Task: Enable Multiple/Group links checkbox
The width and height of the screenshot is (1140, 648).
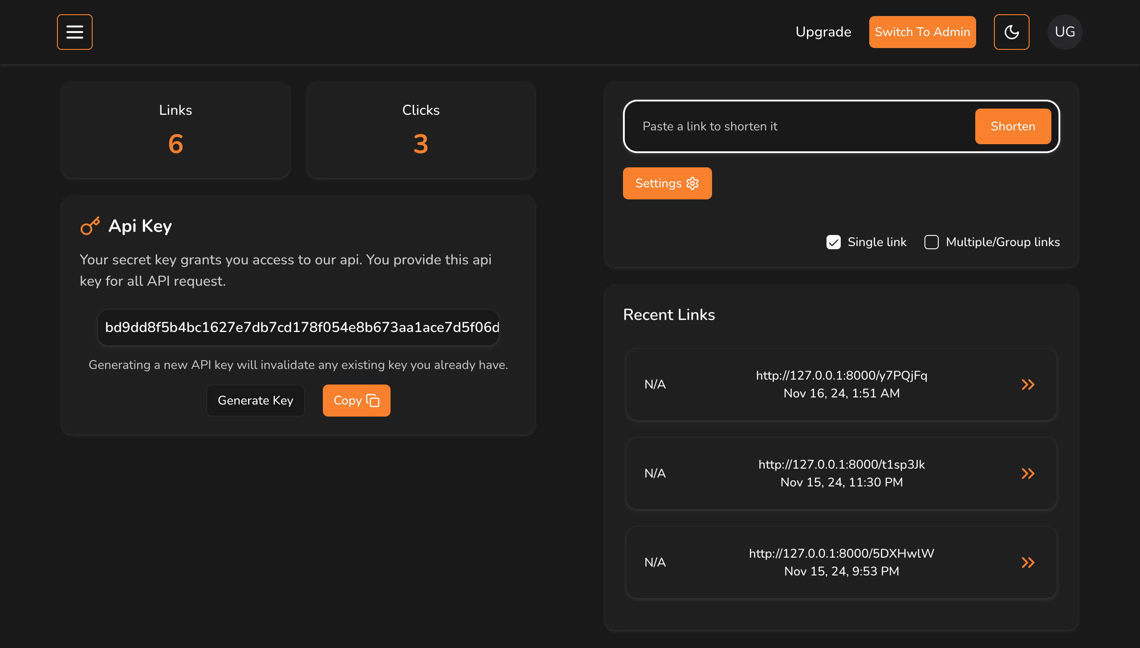Action: [931, 242]
